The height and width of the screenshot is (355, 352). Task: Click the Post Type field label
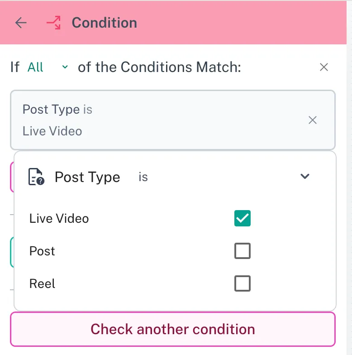[x=87, y=177]
